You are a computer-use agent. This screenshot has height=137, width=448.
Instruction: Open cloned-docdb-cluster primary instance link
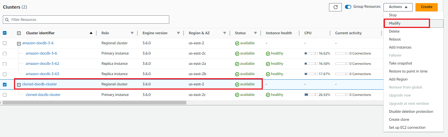(43, 95)
